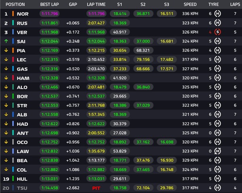Click the hard tyre icon in ALO's row
This screenshot has height=193, width=242.
(x=217, y=87)
